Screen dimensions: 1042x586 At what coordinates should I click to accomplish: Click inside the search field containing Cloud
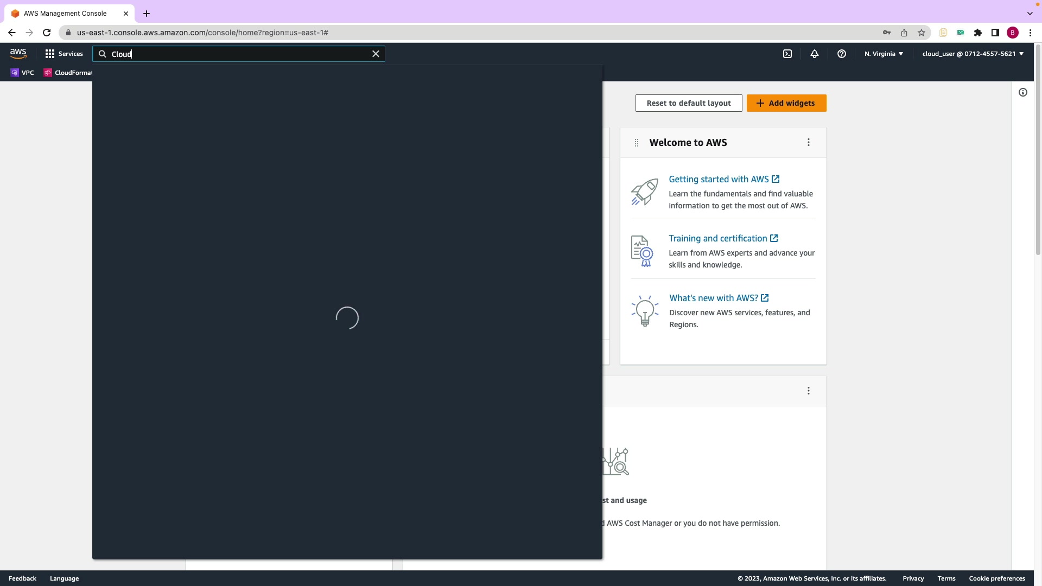click(239, 54)
